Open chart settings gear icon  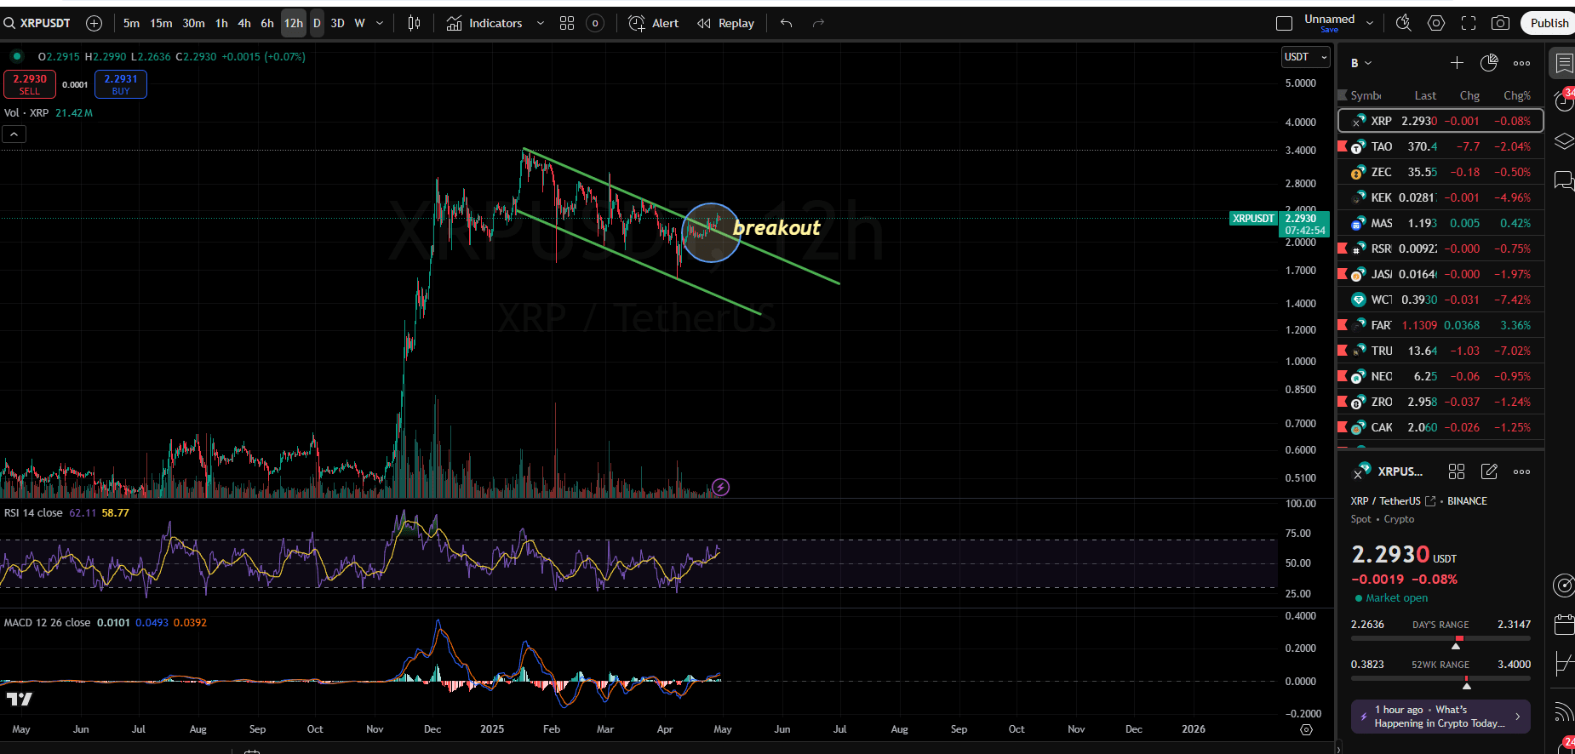click(x=1436, y=23)
